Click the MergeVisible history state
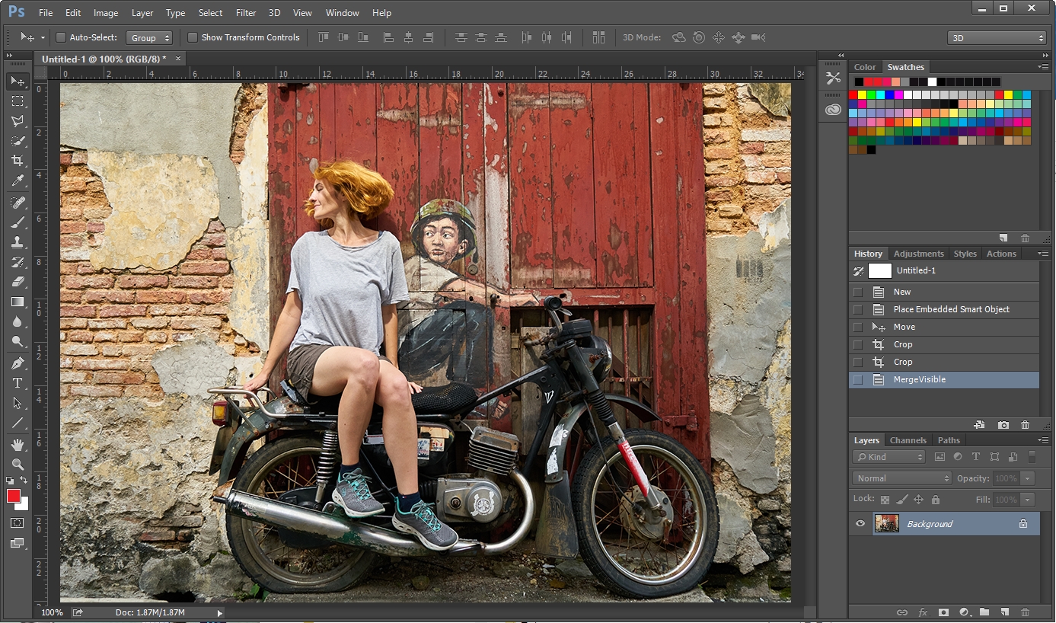 click(919, 379)
